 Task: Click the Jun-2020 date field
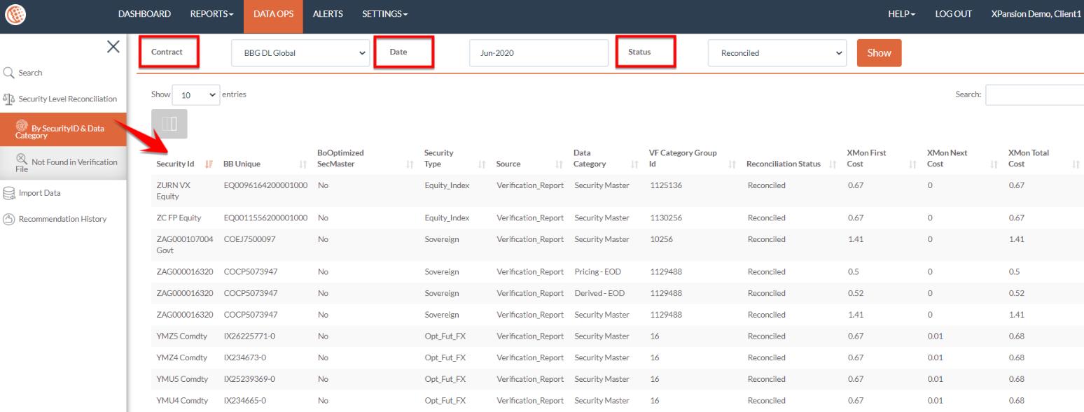(538, 53)
